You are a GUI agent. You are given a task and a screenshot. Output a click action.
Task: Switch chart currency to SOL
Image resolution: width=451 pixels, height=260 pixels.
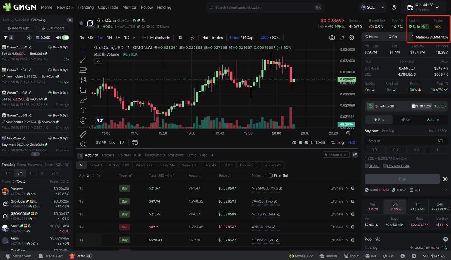(276, 38)
